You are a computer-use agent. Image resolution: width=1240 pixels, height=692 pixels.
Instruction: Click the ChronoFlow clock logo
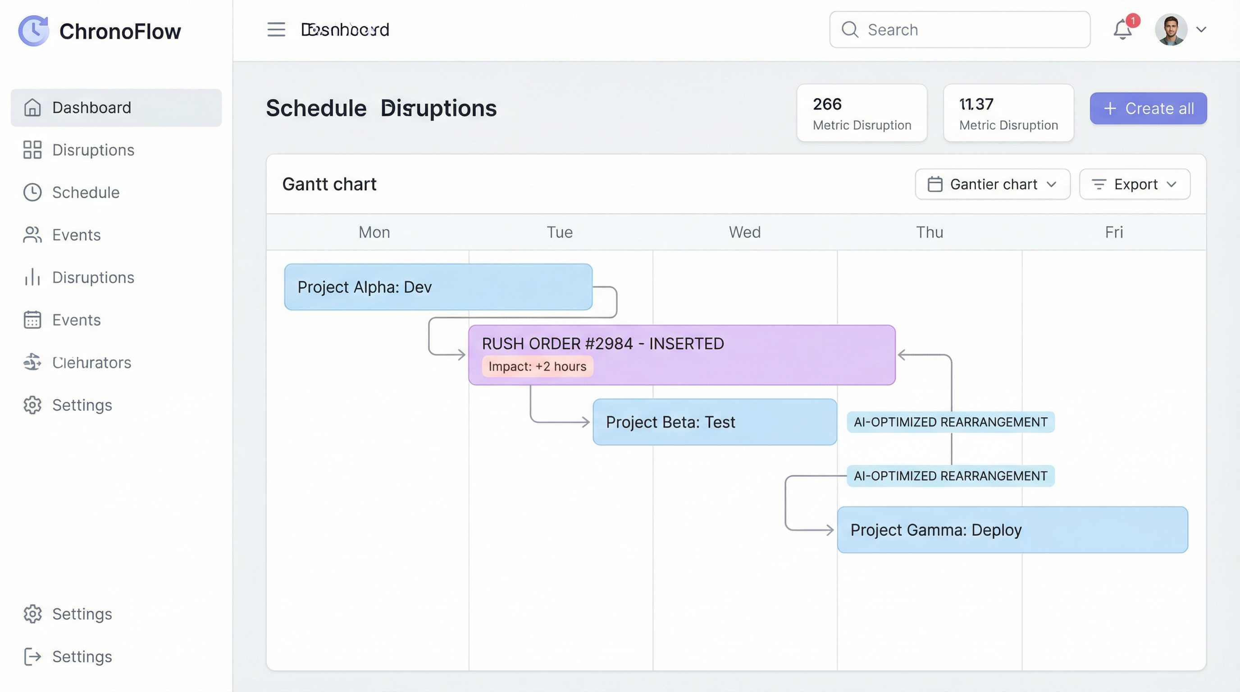click(33, 30)
